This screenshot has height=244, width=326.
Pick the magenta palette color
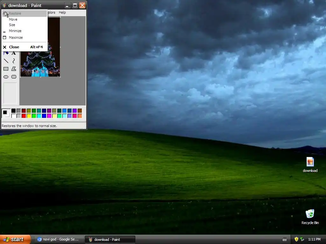pyautogui.click(x=49, y=116)
